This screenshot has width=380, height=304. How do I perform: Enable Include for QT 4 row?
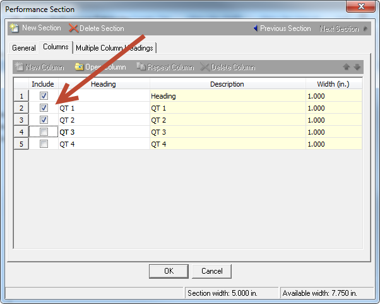point(44,144)
